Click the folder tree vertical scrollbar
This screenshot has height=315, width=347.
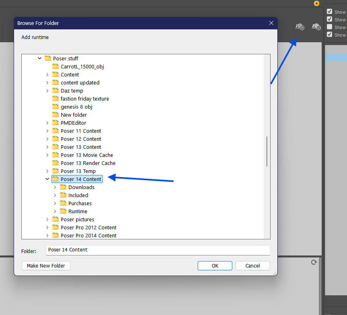pos(267,151)
